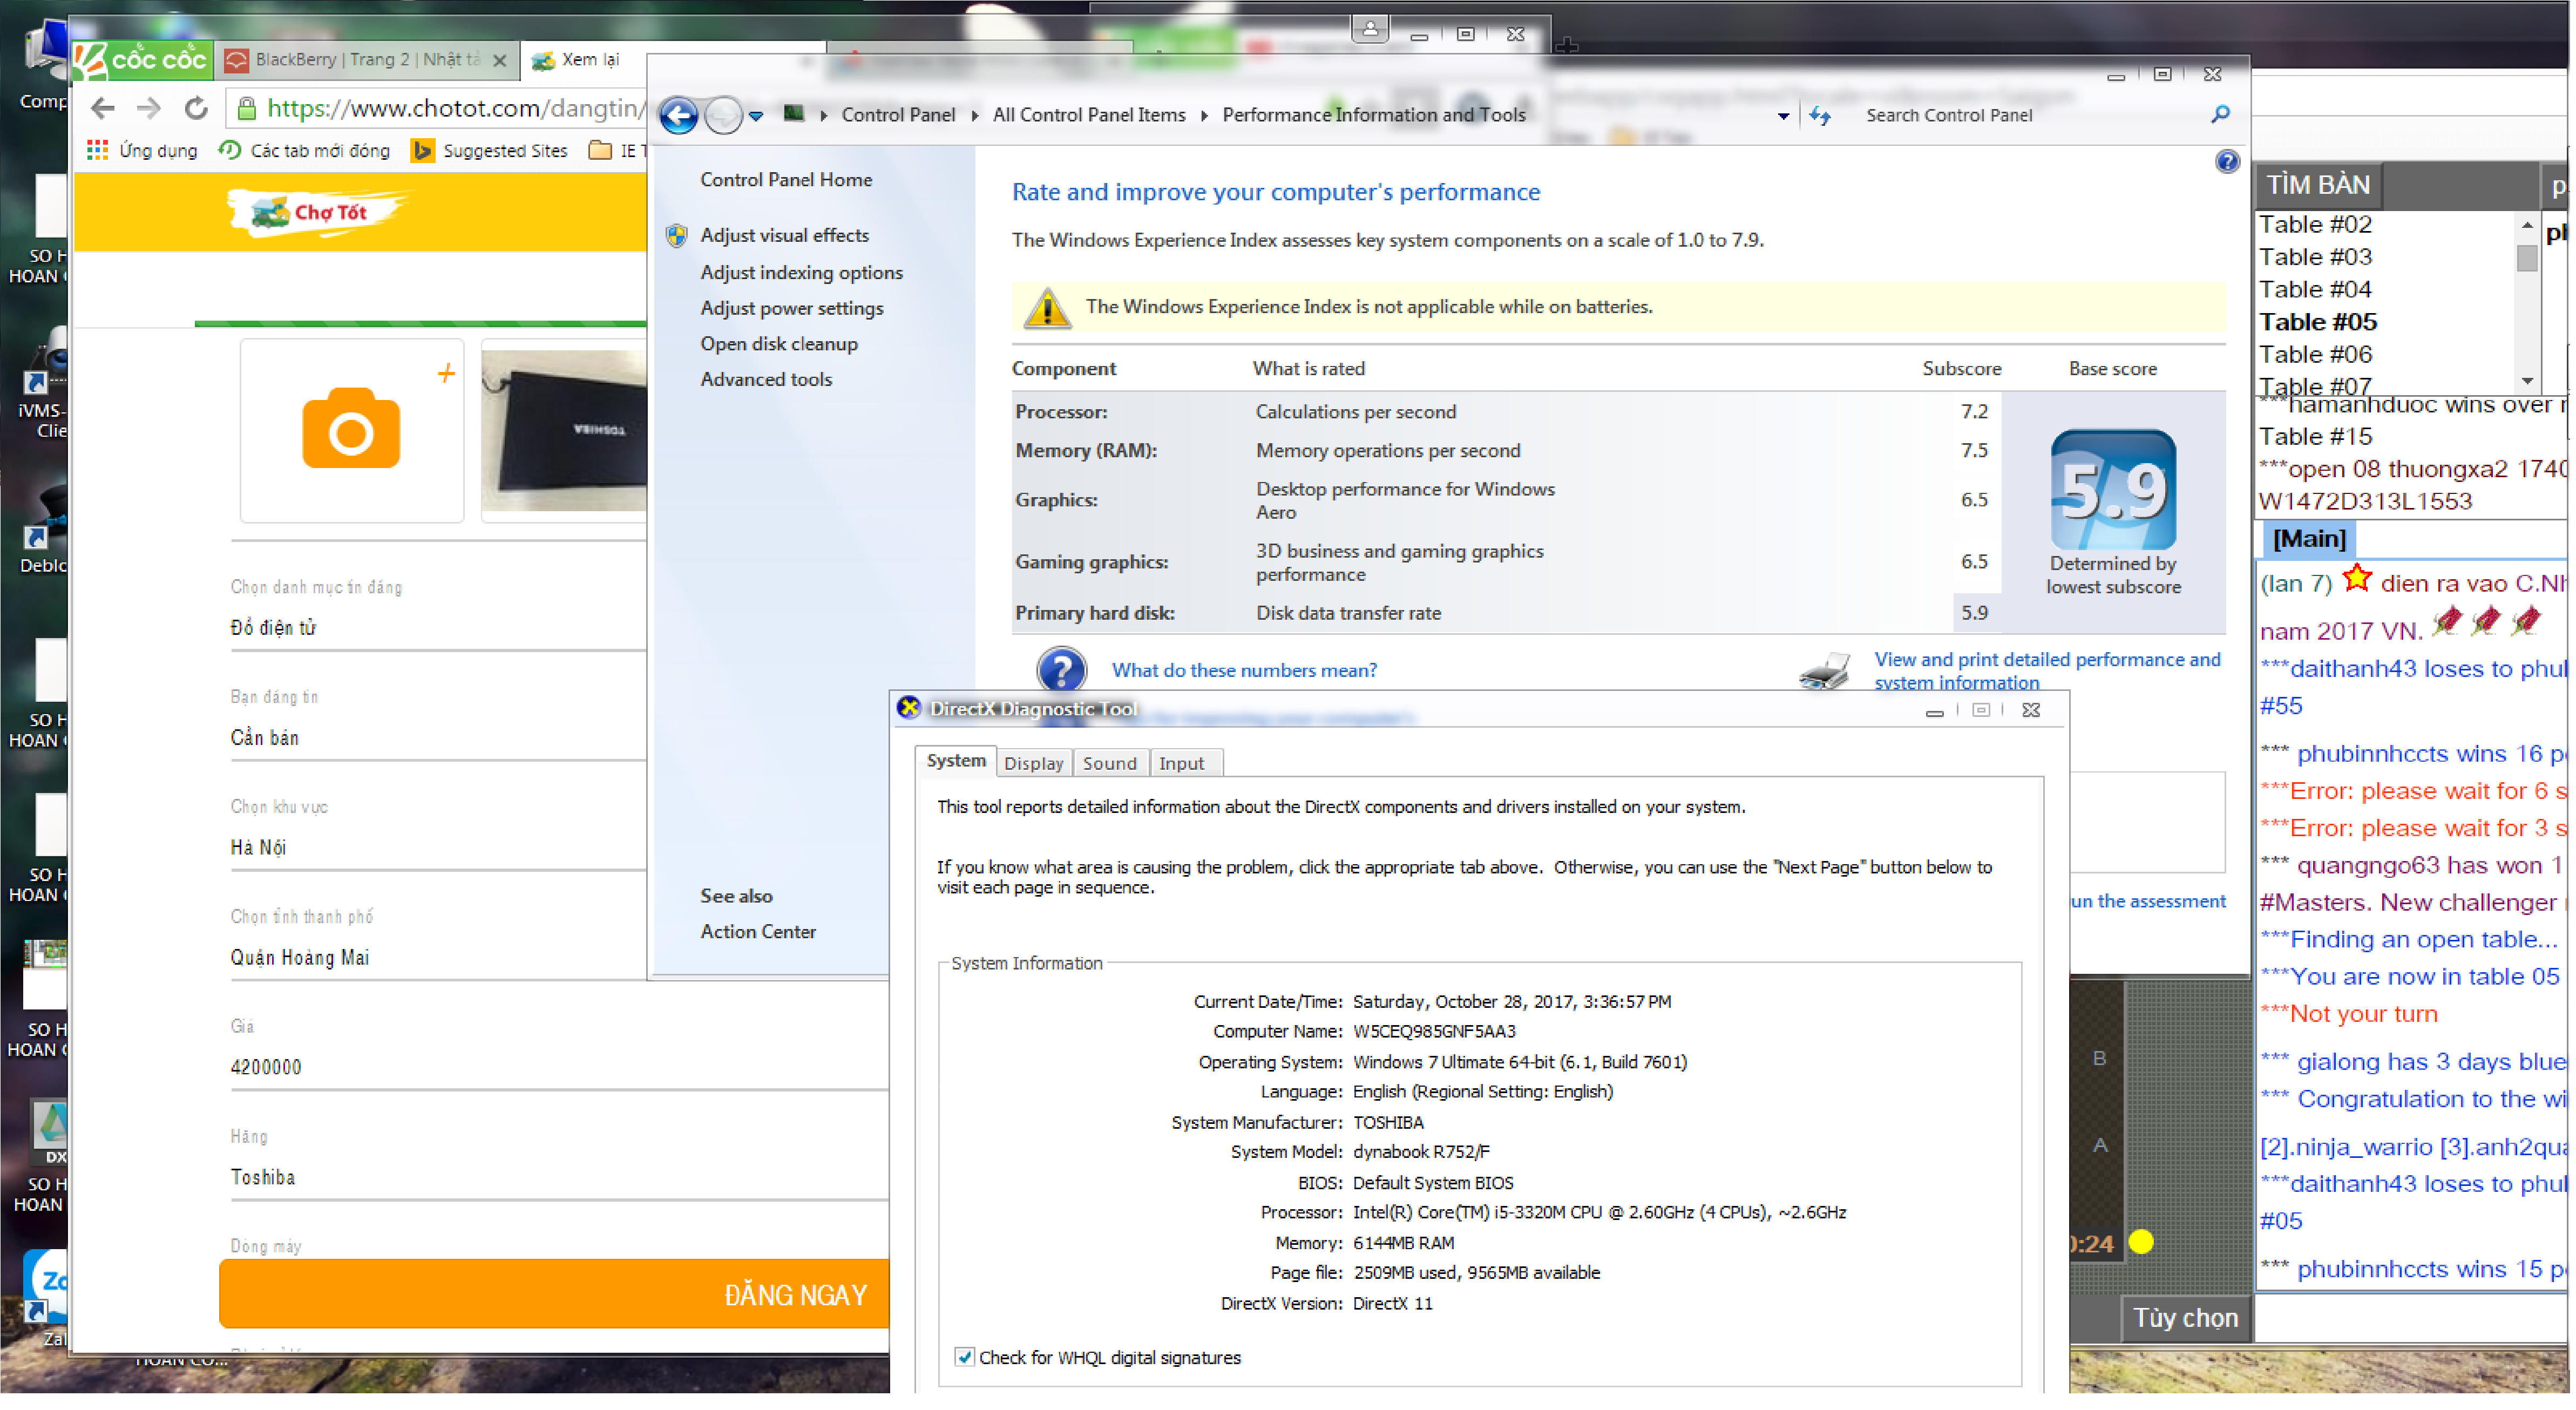The height and width of the screenshot is (1410, 2576).
Task: Click the shield icon beside Adjust visual effects
Action: (x=677, y=235)
